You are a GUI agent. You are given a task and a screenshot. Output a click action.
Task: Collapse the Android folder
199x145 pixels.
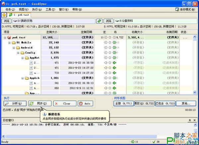(14, 48)
